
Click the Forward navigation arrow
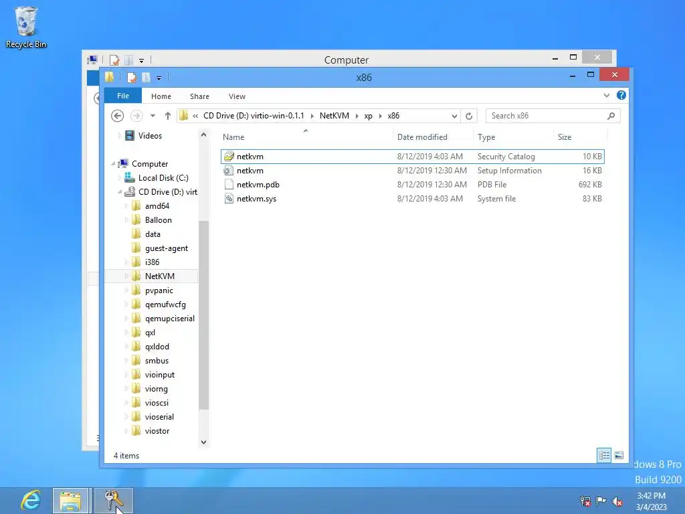tap(136, 116)
